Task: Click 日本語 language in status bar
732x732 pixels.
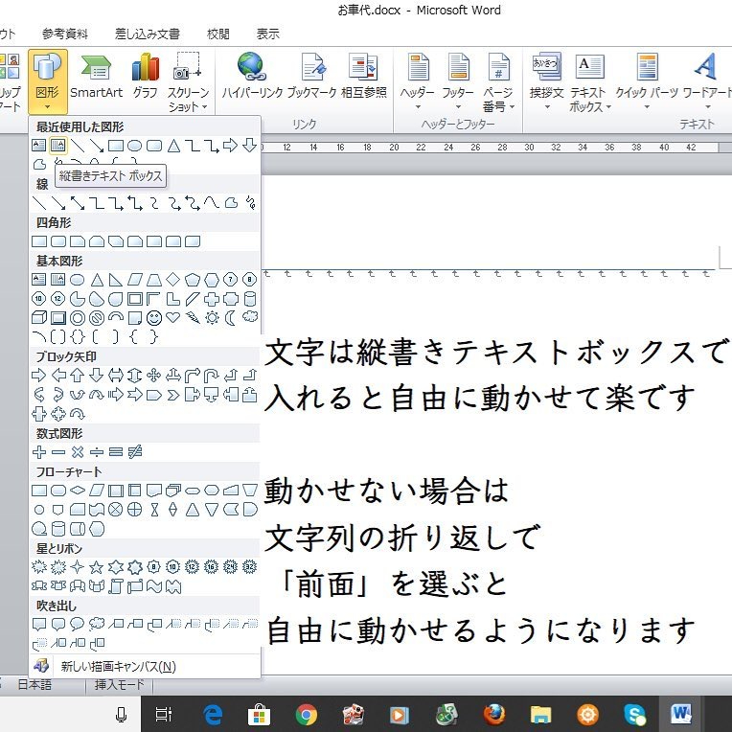Action: click(34, 685)
